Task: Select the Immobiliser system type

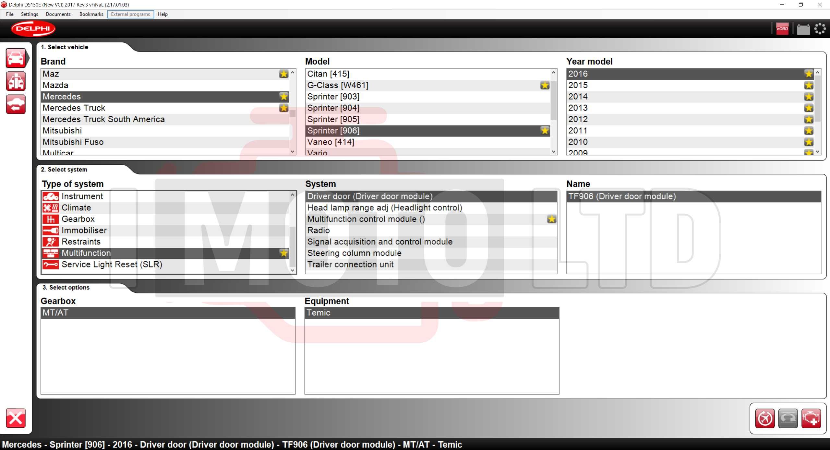Action: tap(165, 231)
